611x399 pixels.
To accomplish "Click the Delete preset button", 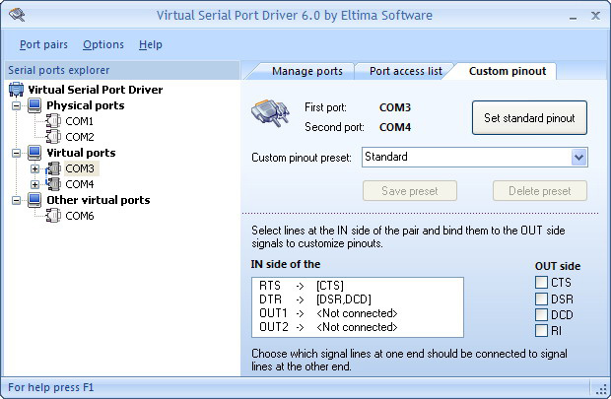I will (540, 191).
